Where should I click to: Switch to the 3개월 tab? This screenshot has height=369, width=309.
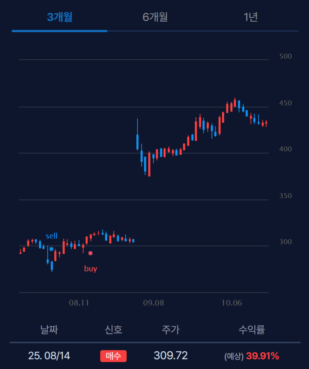[60, 17]
